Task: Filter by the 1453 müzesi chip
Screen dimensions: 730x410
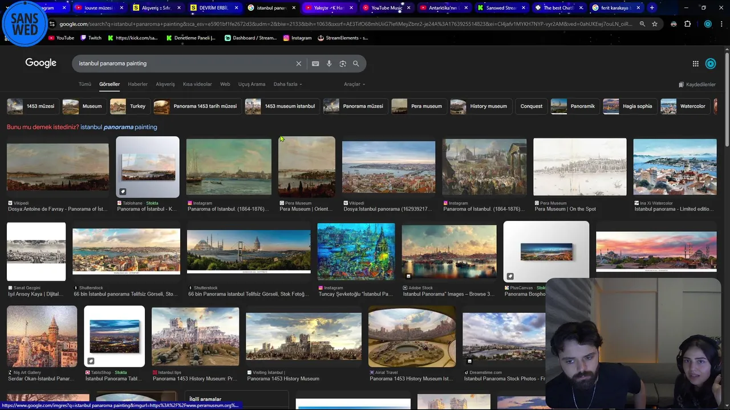Action: (32, 106)
